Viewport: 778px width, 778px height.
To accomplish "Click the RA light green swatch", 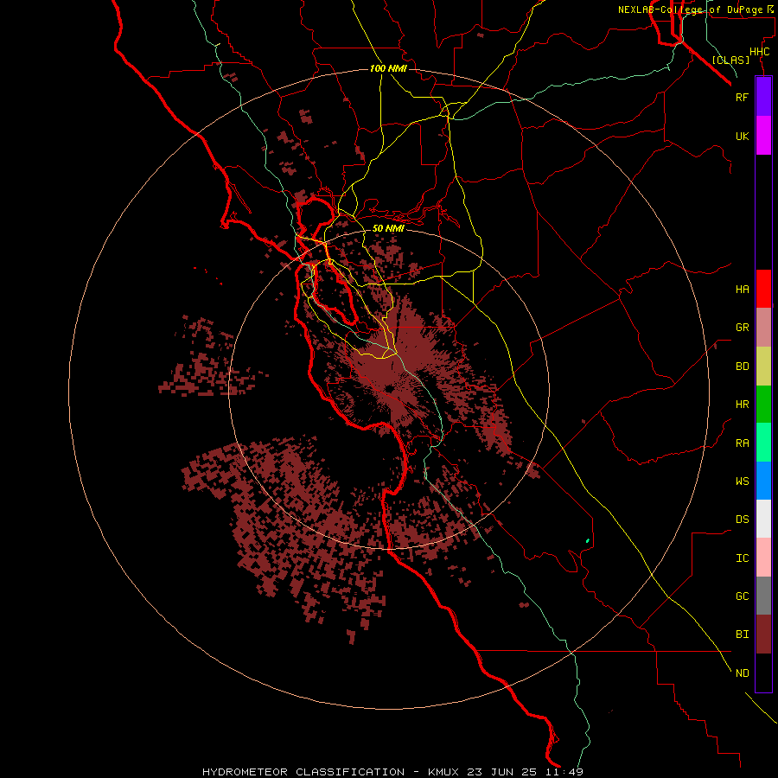I will (x=763, y=443).
